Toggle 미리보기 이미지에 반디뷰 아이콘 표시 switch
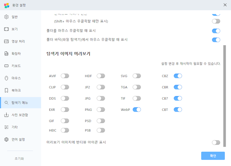This screenshot has width=231, height=166. pos(216,142)
